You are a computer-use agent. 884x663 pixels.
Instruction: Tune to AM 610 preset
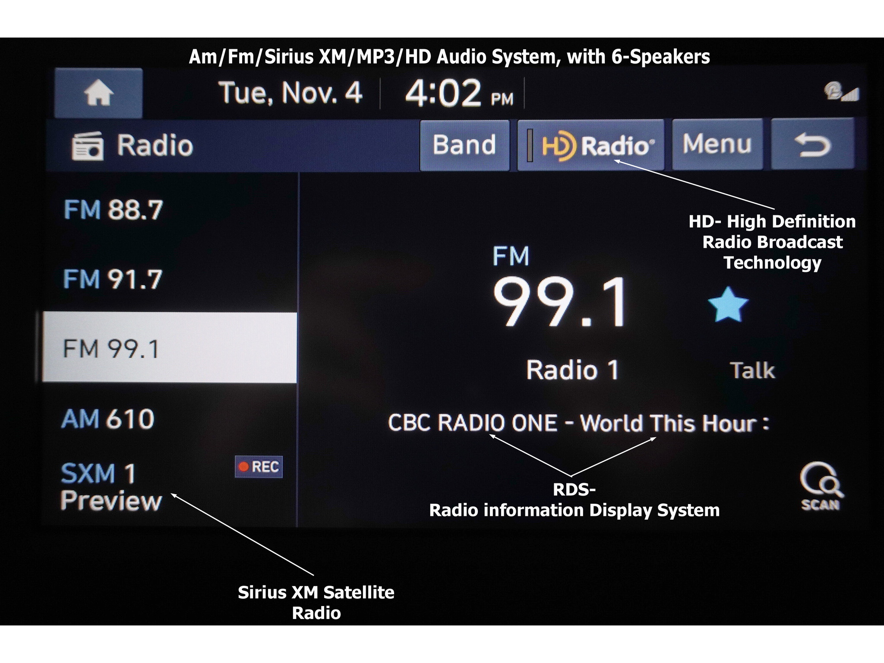click(x=108, y=419)
